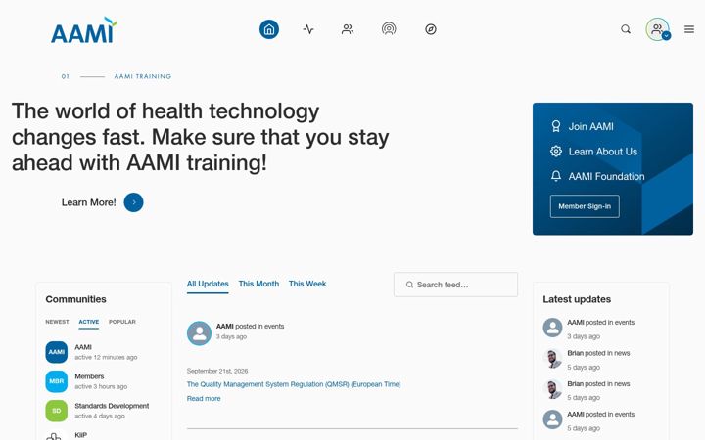
Task: Click 'Latest updates' heading
Action: point(577,299)
